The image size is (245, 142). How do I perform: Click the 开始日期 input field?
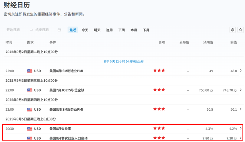[13, 30]
